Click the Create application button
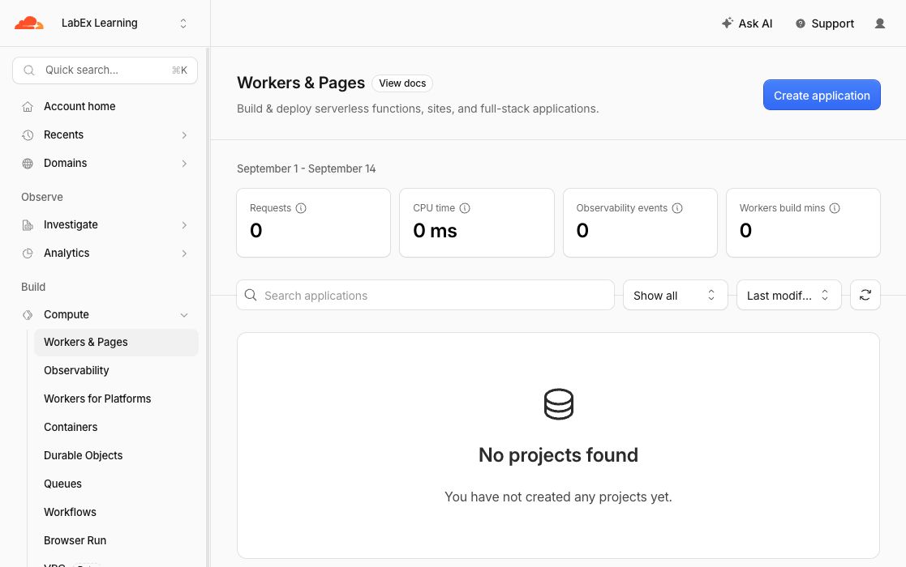The width and height of the screenshot is (906, 567). [x=822, y=95]
